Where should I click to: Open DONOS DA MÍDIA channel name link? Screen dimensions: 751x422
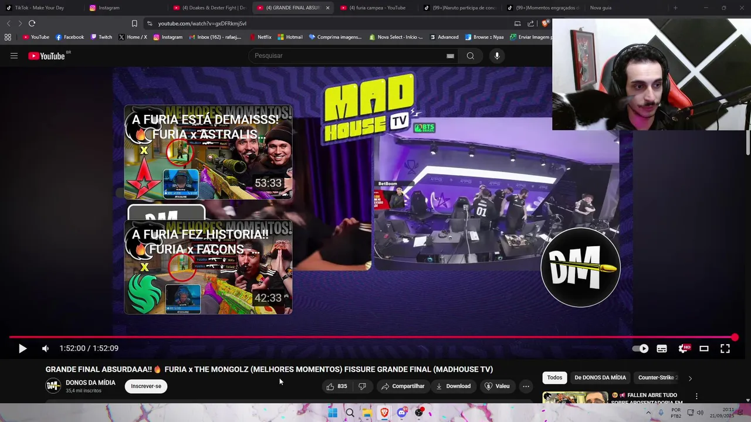click(90, 383)
